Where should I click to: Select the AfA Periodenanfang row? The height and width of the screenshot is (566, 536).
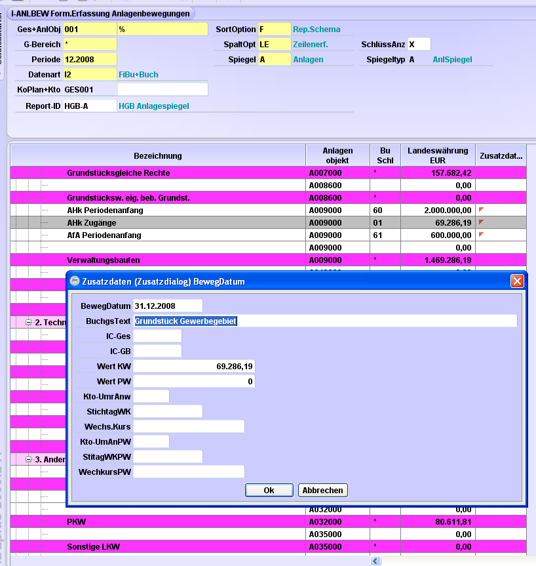(x=269, y=235)
